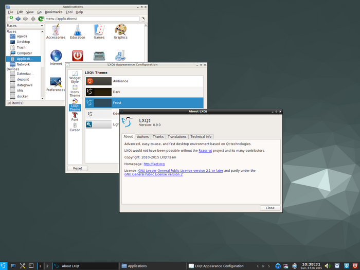Open the Cursor settings section

75,127
